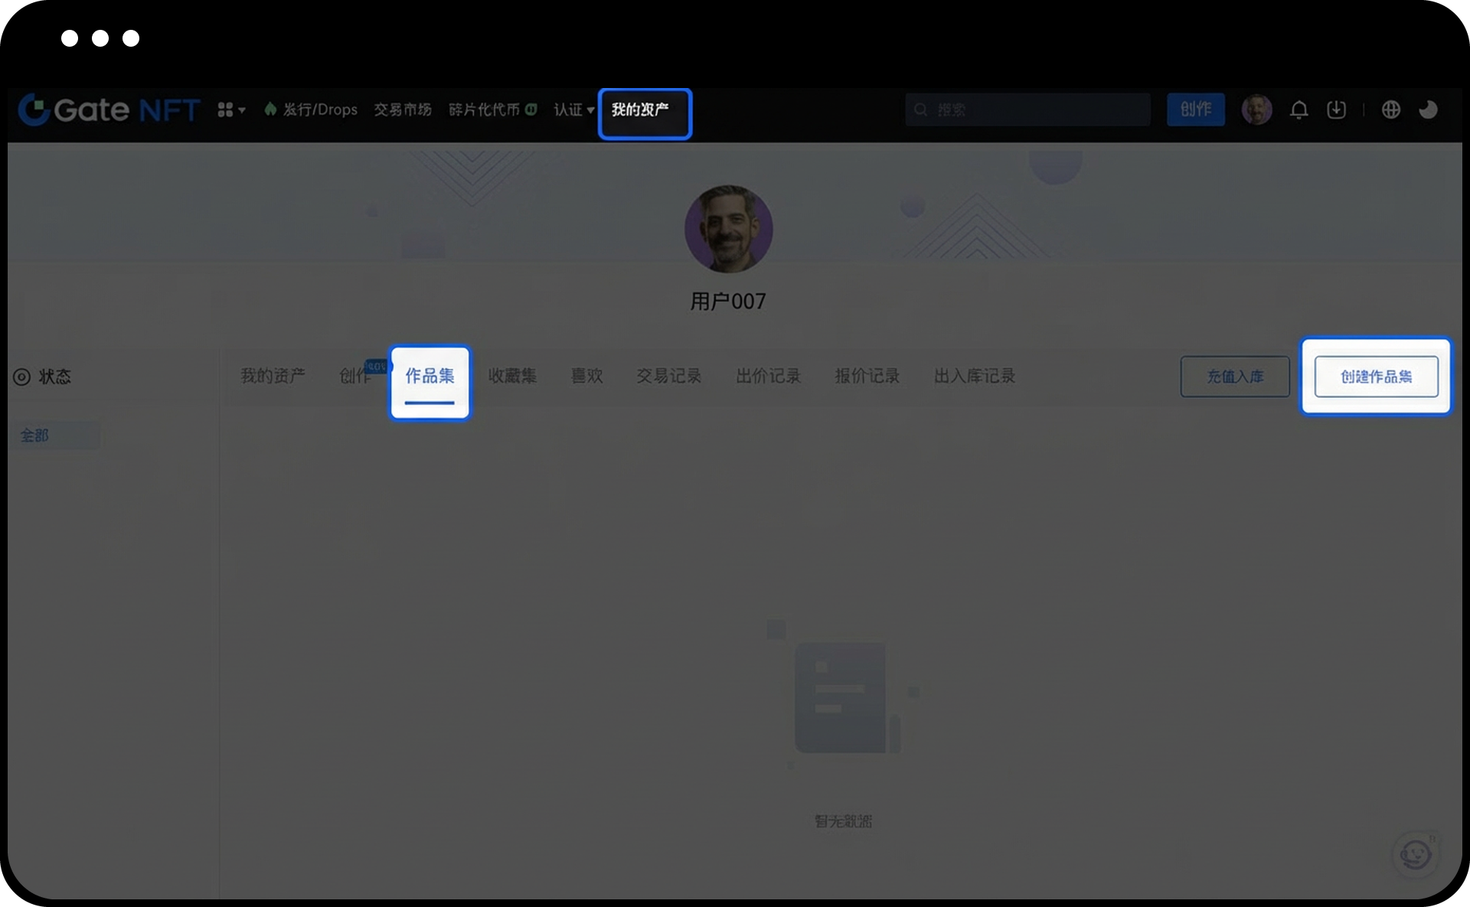Open the support chat smiley icon
Viewport: 1470px width, 907px height.
[x=1415, y=854]
